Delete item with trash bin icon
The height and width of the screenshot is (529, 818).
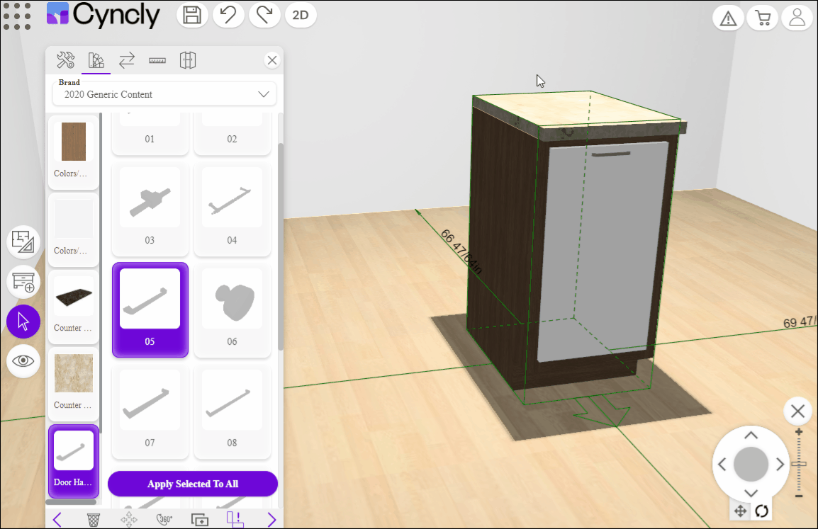tap(93, 519)
